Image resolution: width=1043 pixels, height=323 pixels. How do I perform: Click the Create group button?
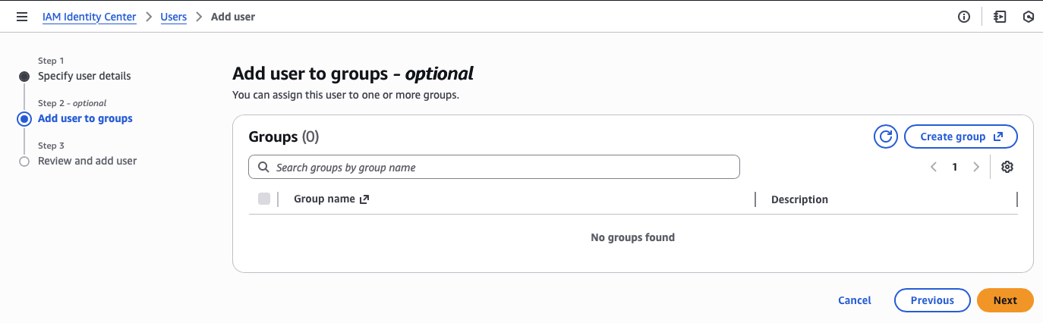960,136
